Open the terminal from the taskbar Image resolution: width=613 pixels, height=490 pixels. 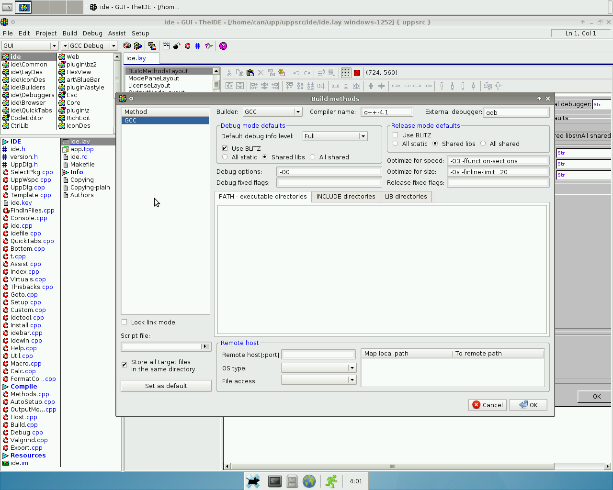click(x=275, y=481)
